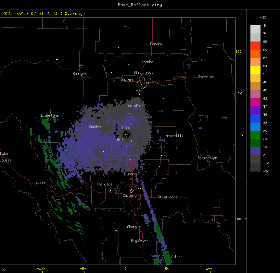Screen dimensions: 280x273
Task: Click the Sundre town label
Action: pos(95,127)
